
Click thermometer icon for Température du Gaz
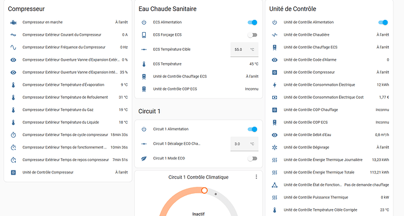coord(13,110)
